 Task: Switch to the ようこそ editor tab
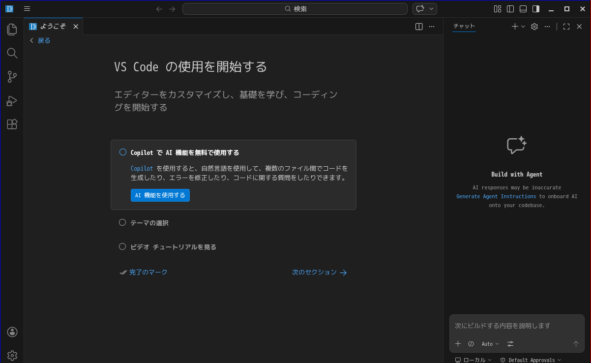(53, 27)
